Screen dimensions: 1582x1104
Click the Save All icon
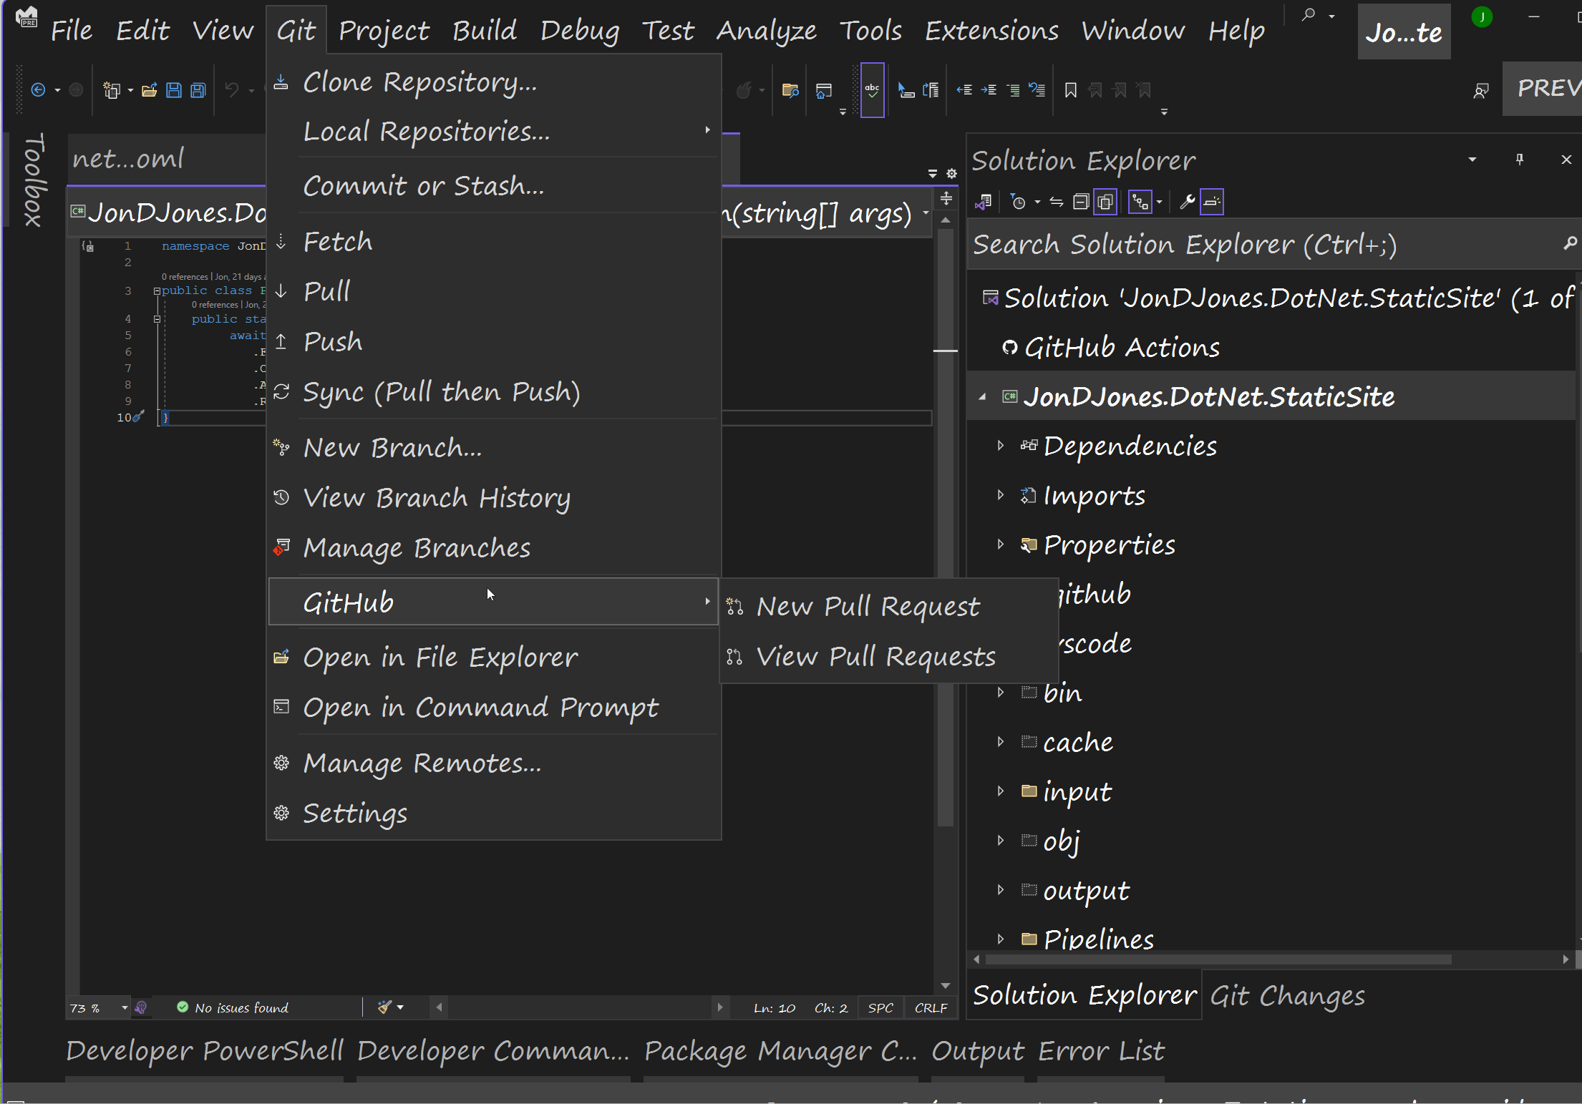[x=198, y=90]
